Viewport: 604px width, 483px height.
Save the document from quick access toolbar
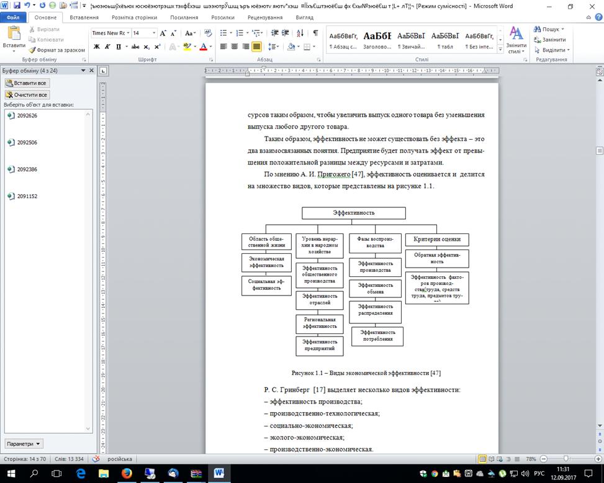click(17, 6)
